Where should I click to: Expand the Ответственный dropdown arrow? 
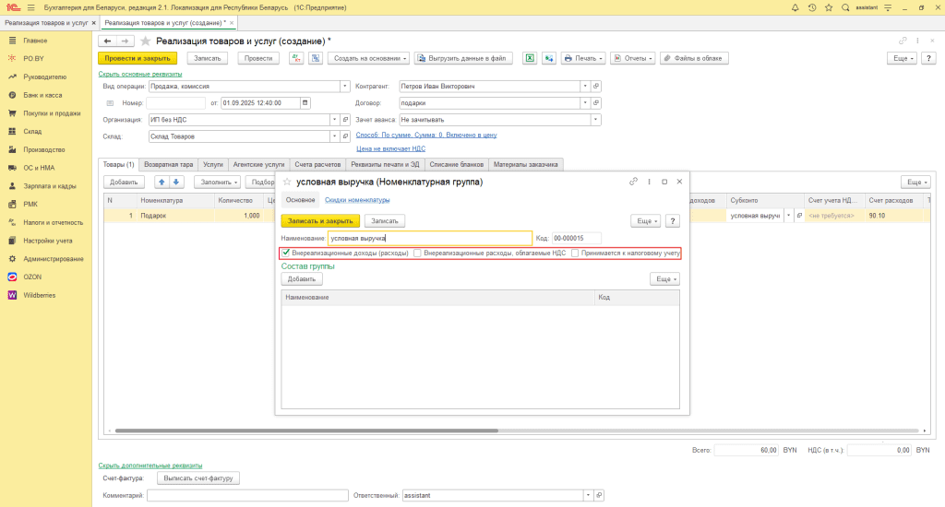[588, 496]
